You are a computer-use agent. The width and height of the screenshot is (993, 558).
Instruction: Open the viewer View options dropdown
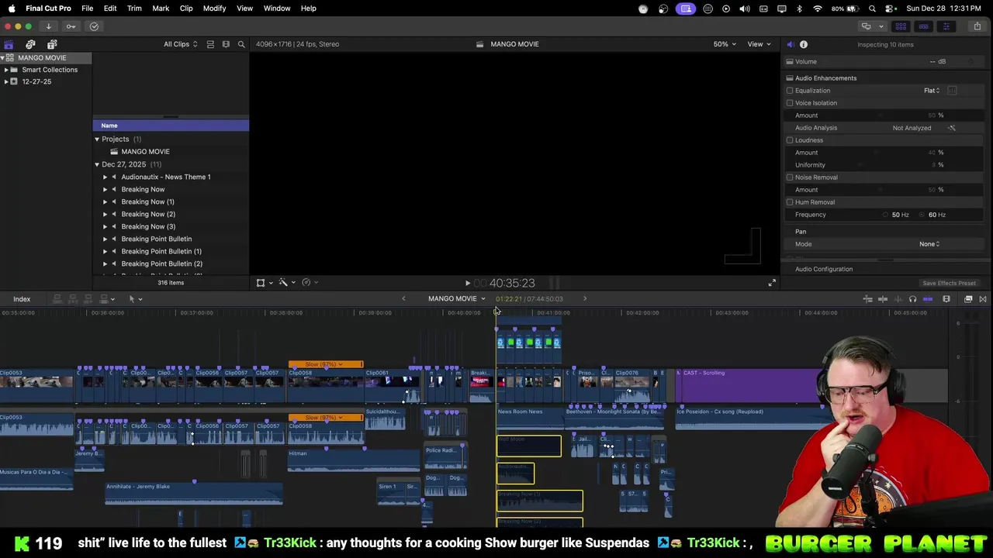[x=759, y=44]
